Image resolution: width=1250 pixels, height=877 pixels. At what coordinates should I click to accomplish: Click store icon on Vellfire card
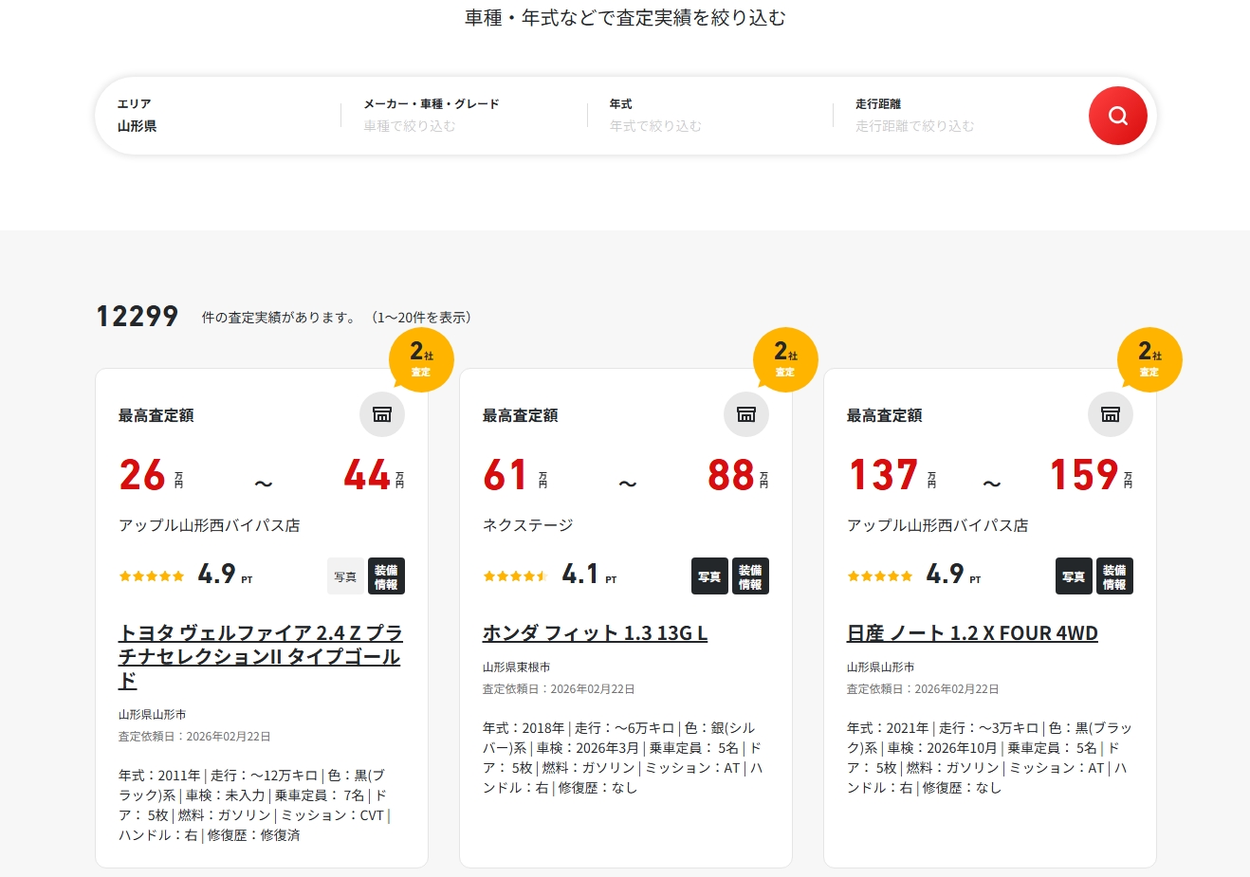coord(382,414)
